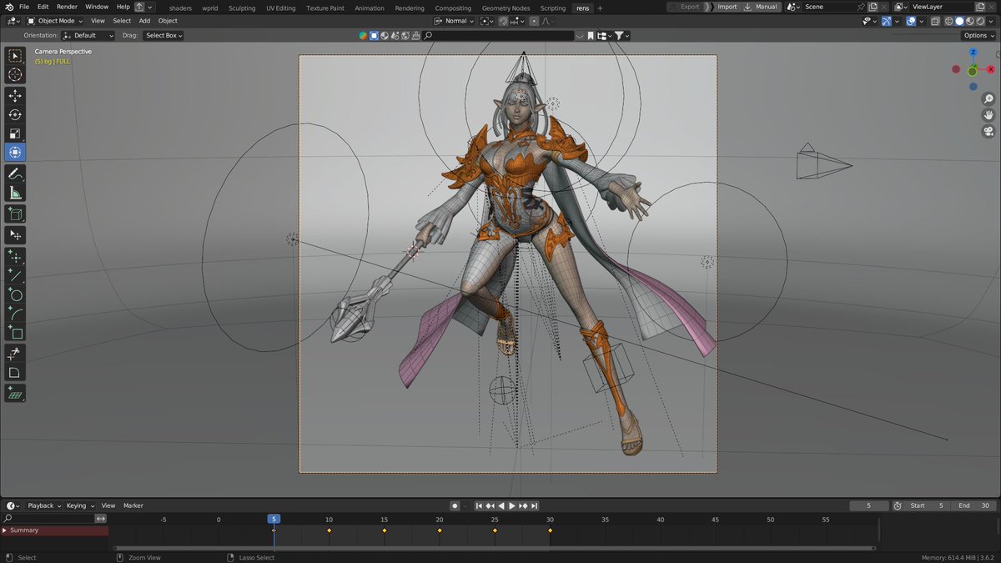
Task: Click the current frame field showing 5
Action: tap(869, 505)
